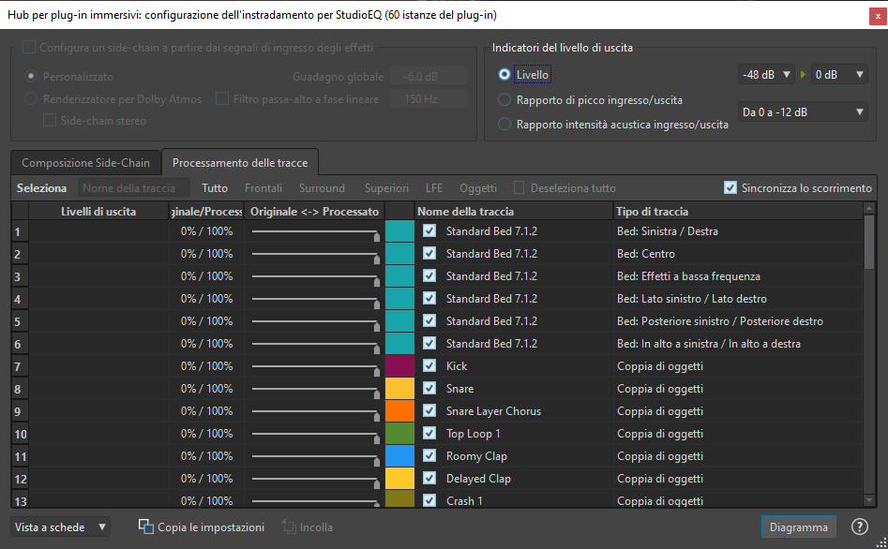Click the Kick track magenta color swatch
888x549 pixels.
point(399,366)
